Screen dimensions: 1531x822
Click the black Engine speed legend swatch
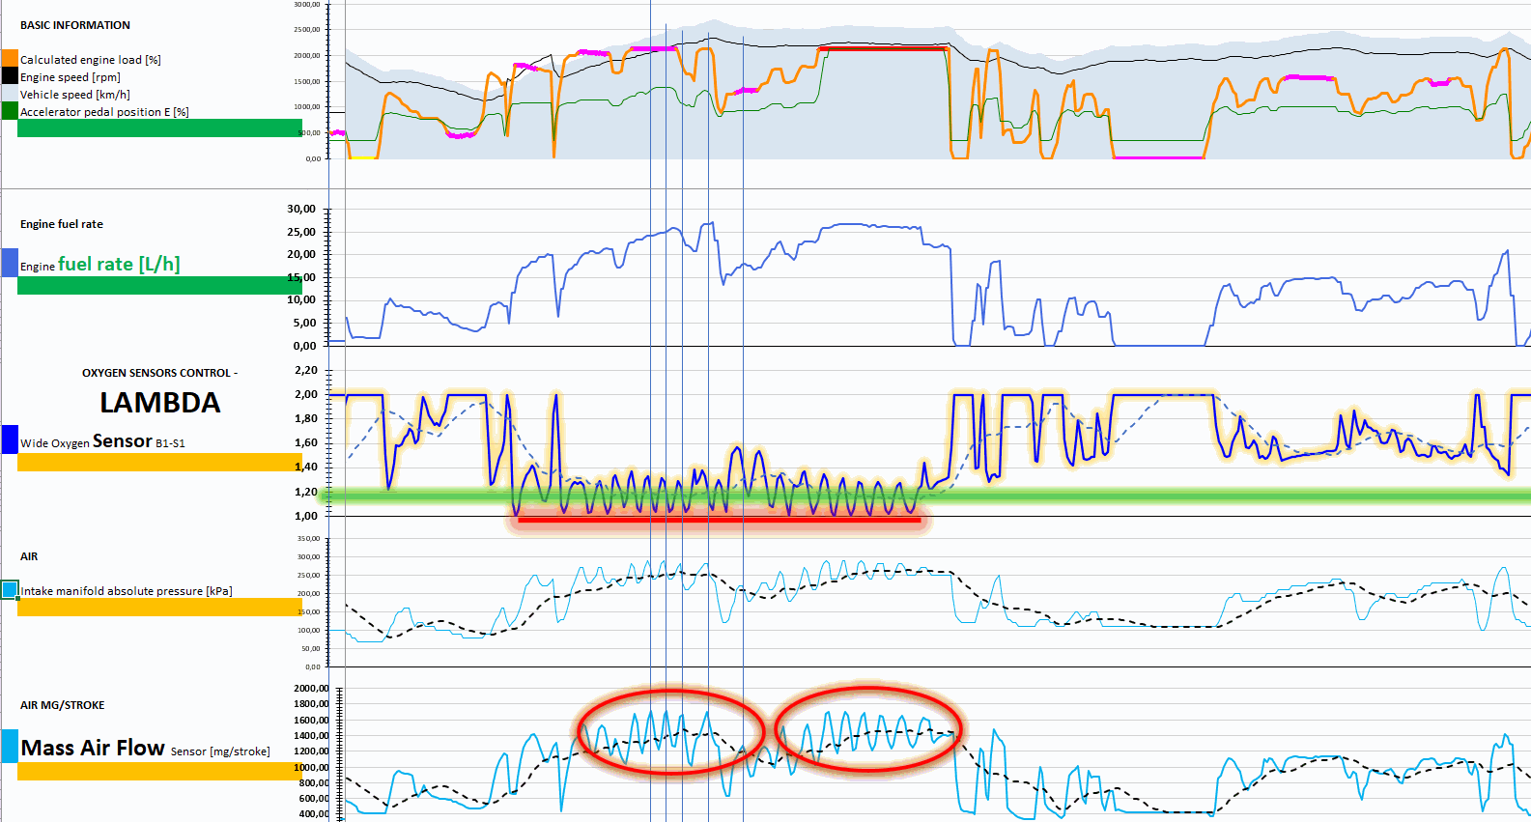pyautogui.click(x=10, y=76)
